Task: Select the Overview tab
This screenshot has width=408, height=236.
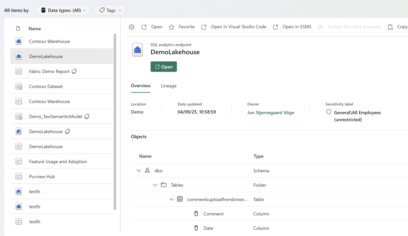Action: tap(140, 85)
